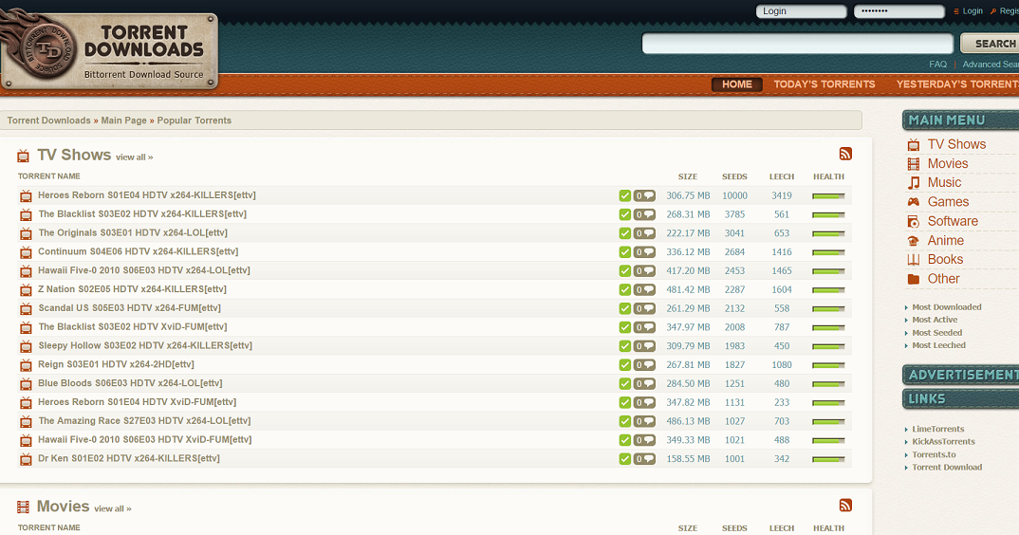Open Most Downloaded link
The width and height of the screenshot is (1019, 535).
(x=946, y=307)
